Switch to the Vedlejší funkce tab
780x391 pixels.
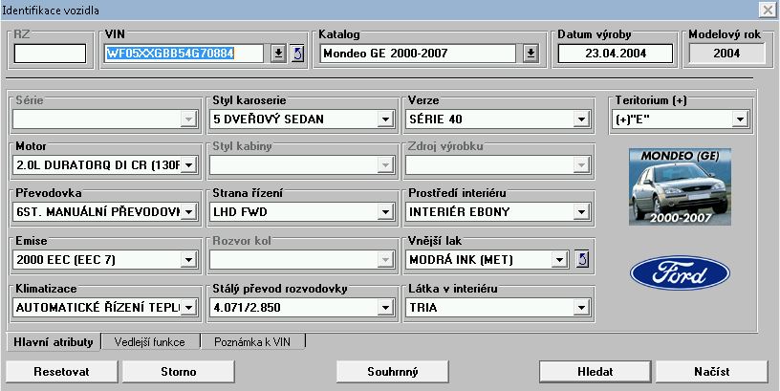click(x=148, y=340)
